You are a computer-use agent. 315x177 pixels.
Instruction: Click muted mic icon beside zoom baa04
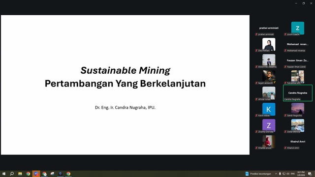(285, 34)
